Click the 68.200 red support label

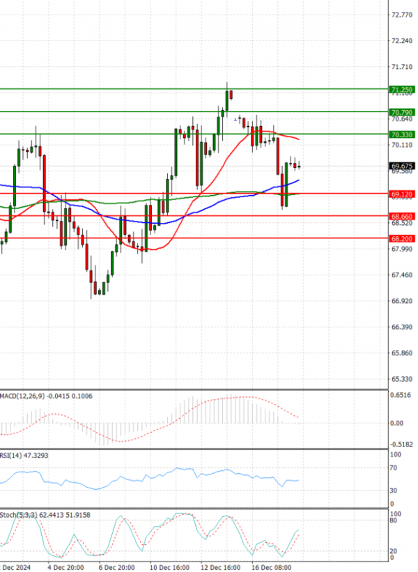tap(402, 238)
